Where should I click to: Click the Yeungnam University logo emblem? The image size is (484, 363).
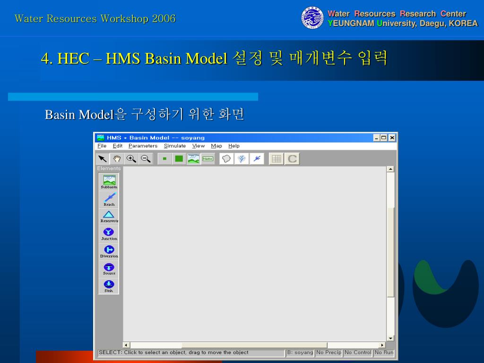pos(312,18)
